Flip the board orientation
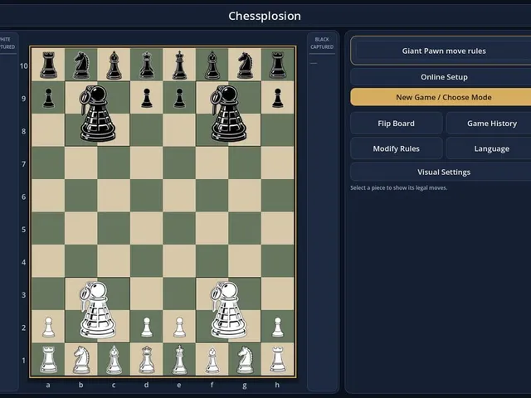This screenshot has width=531, height=398. pyautogui.click(x=397, y=124)
